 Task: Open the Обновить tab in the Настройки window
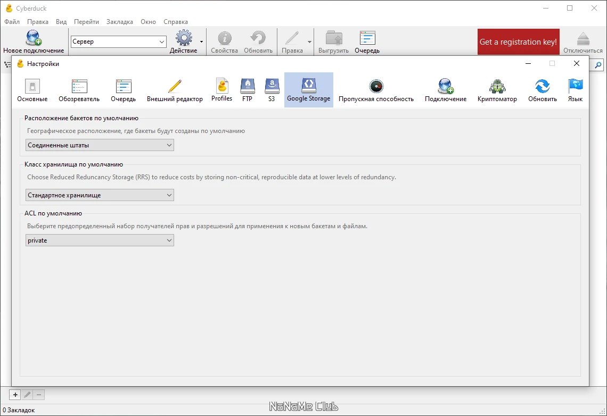(543, 90)
